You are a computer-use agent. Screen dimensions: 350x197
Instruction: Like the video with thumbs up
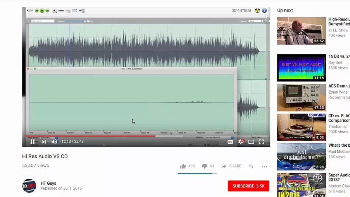(183, 166)
